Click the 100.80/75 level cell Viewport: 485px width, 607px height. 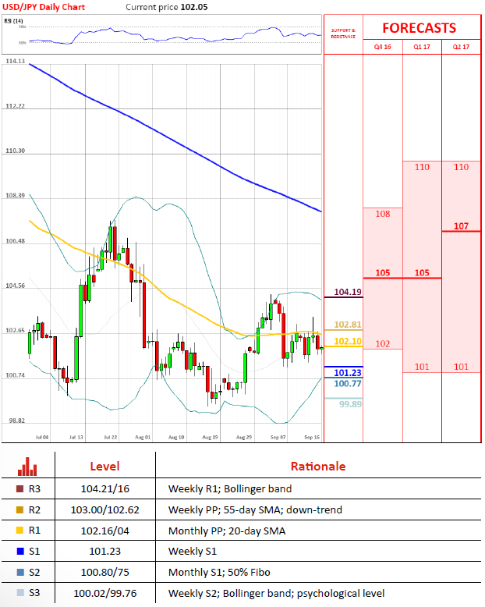click(x=104, y=572)
